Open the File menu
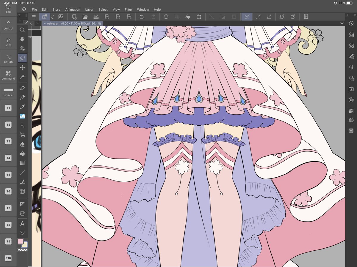This screenshot has height=267, width=357. click(35, 10)
